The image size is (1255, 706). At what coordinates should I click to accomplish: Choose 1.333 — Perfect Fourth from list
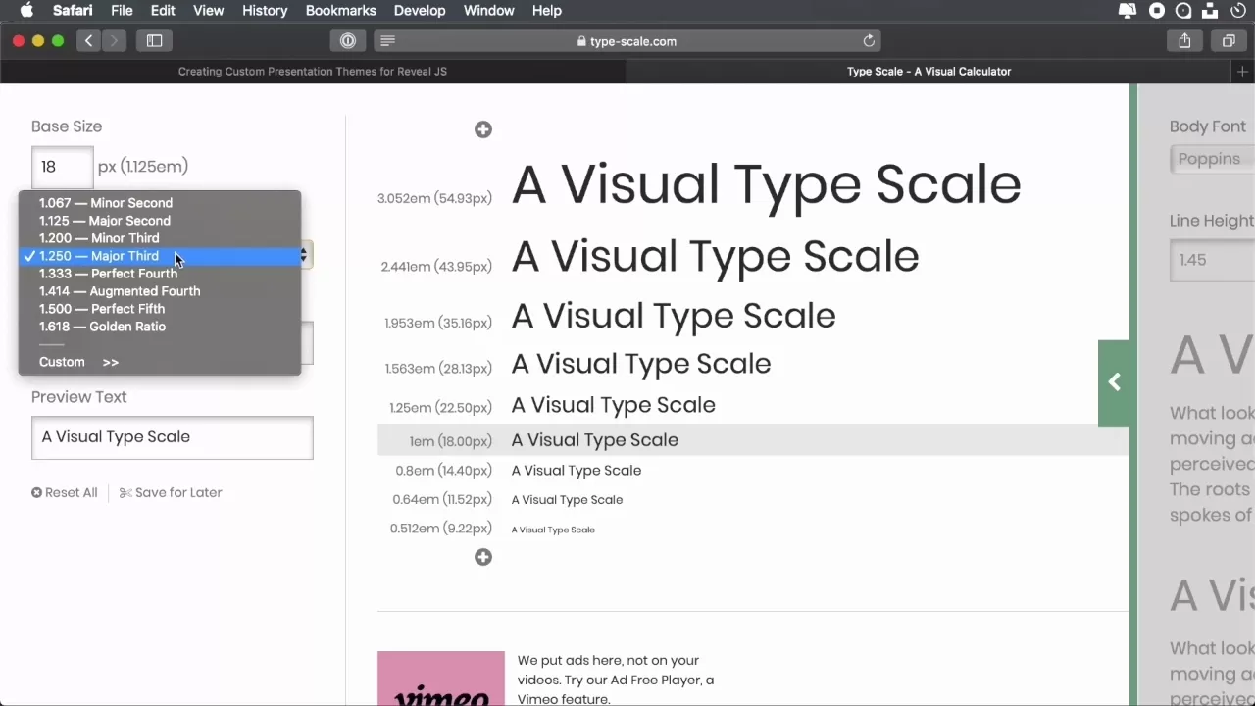pyautogui.click(x=108, y=274)
